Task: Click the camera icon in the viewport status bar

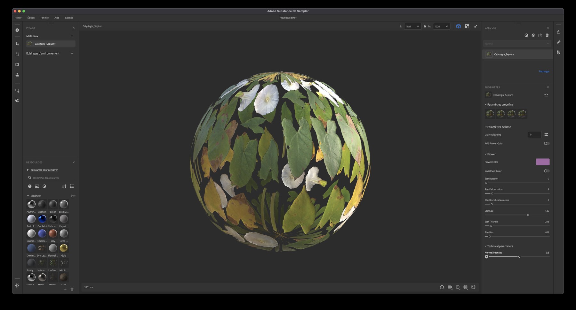Action: click(450, 287)
